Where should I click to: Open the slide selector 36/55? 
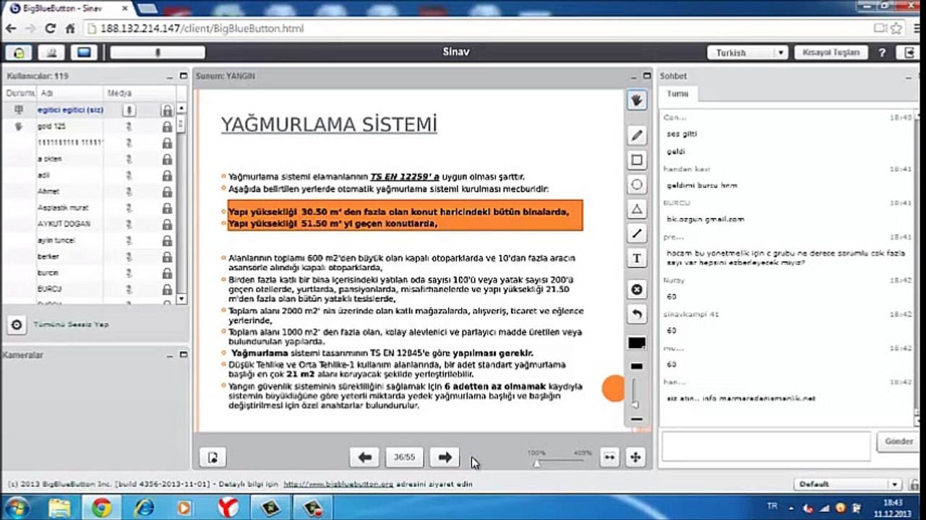click(x=405, y=457)
